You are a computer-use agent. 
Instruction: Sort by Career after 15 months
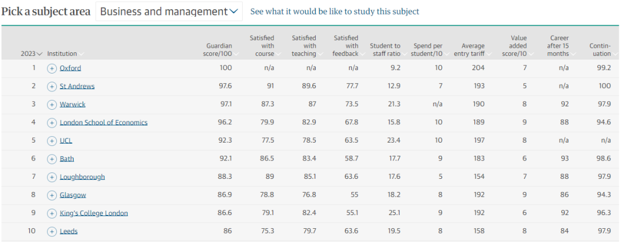(x=558, y=46)
